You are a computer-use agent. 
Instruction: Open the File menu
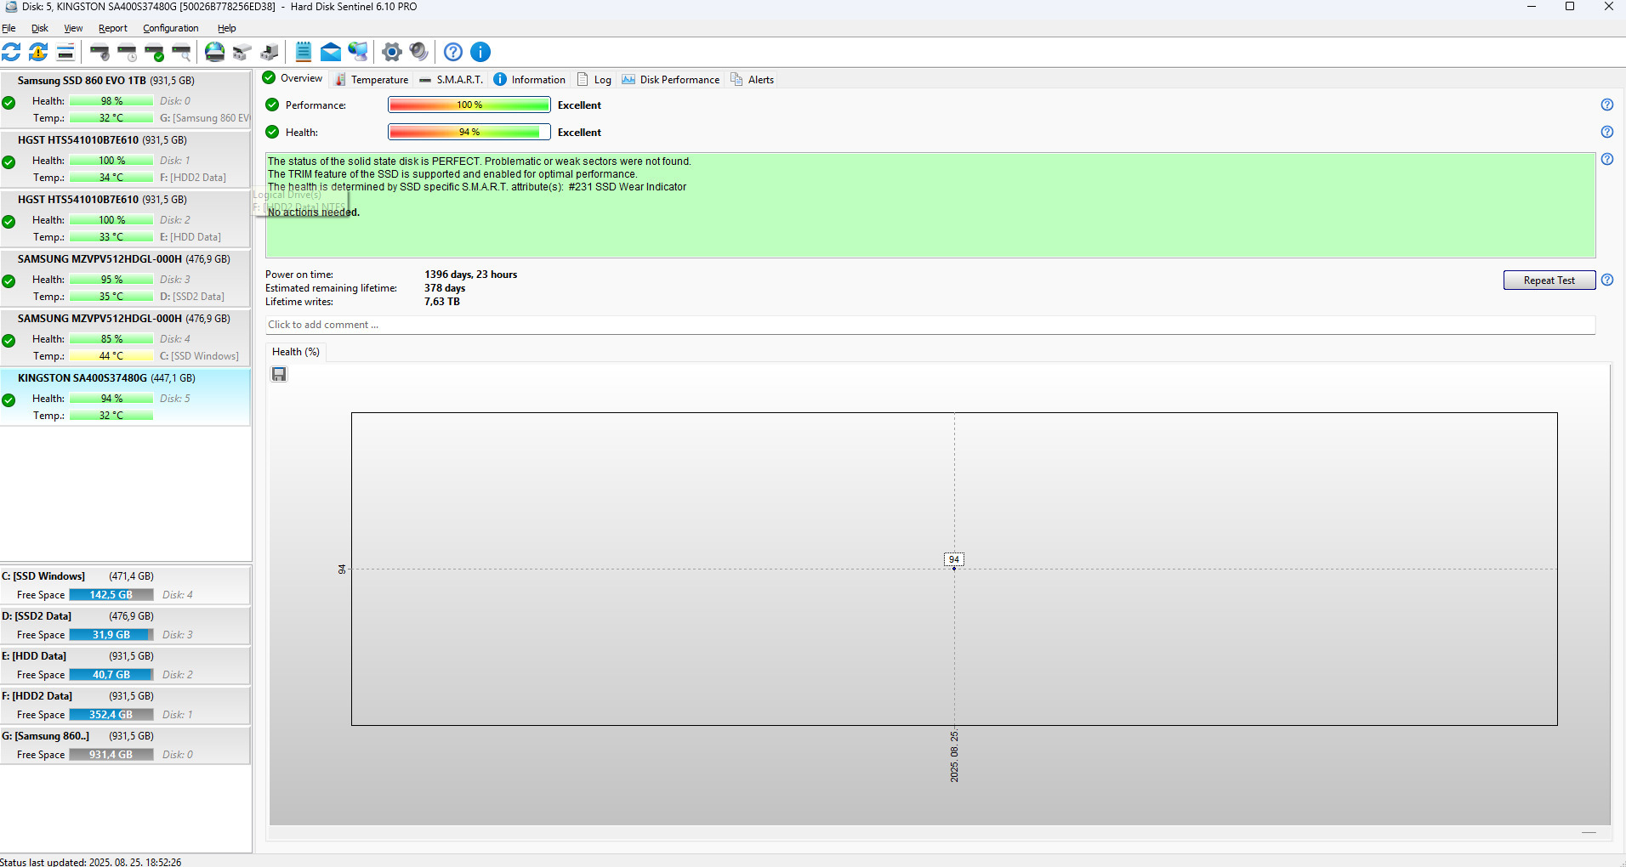point(9,28)
